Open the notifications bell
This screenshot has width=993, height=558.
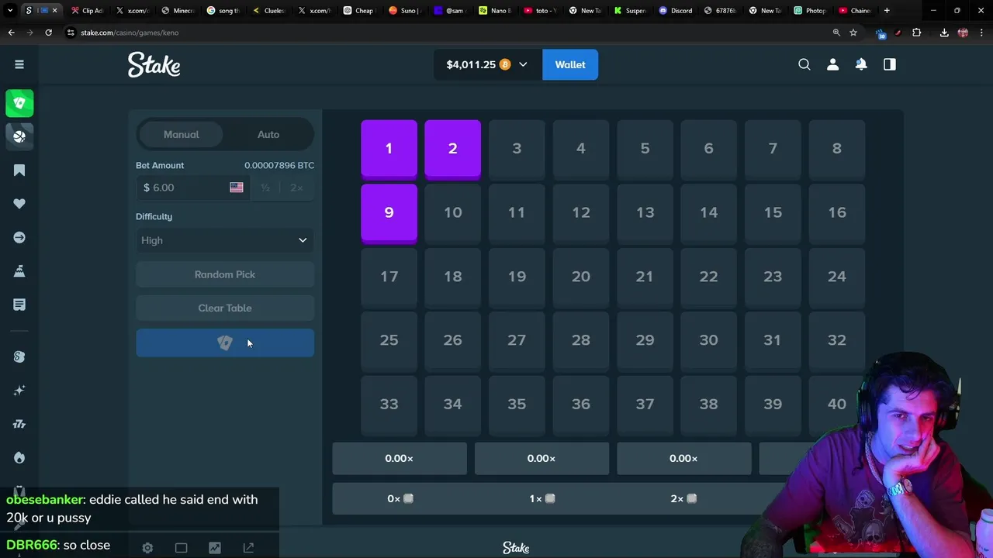(861, 64)
